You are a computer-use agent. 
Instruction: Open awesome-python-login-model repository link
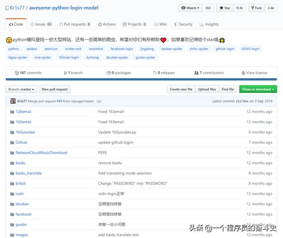[x=64, y=8]
